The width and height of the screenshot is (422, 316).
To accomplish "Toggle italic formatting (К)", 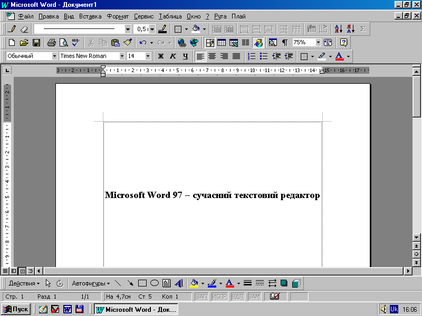I will click(173, 56).
